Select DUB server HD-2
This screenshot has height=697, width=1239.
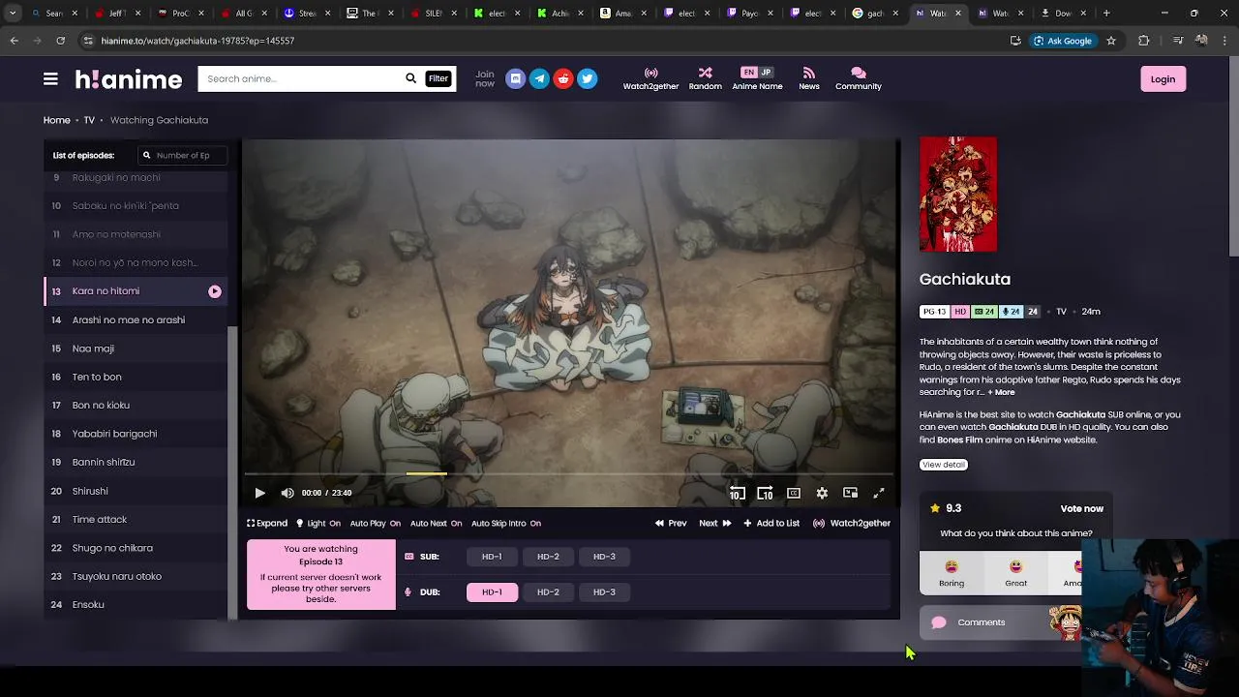[548, 591]
